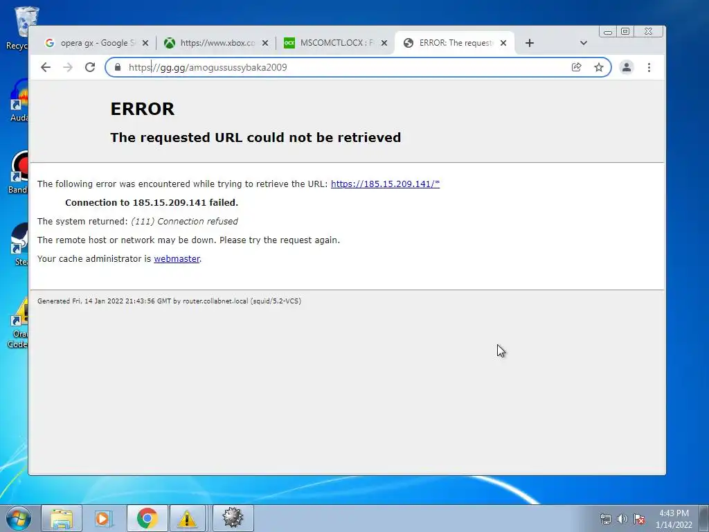Switch to the xbox.com tab
Screen dimensions: 709x532
point(217,43)
